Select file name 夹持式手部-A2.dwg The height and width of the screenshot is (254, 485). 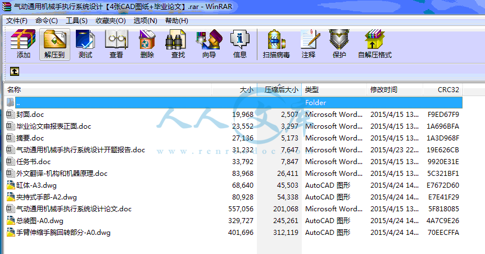47,197
